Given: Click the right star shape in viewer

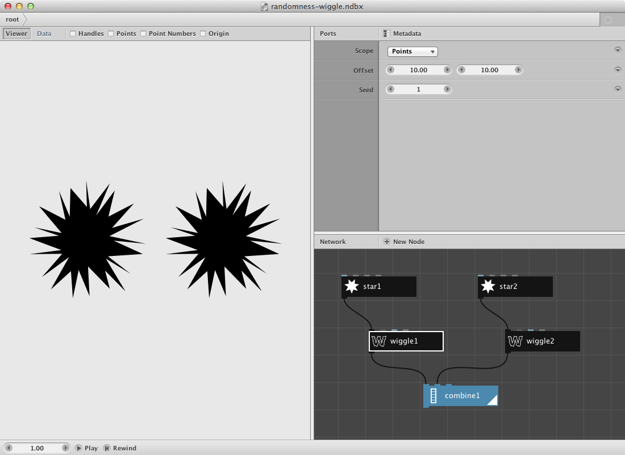Looking at the screenshot, I should pos(224,239).
